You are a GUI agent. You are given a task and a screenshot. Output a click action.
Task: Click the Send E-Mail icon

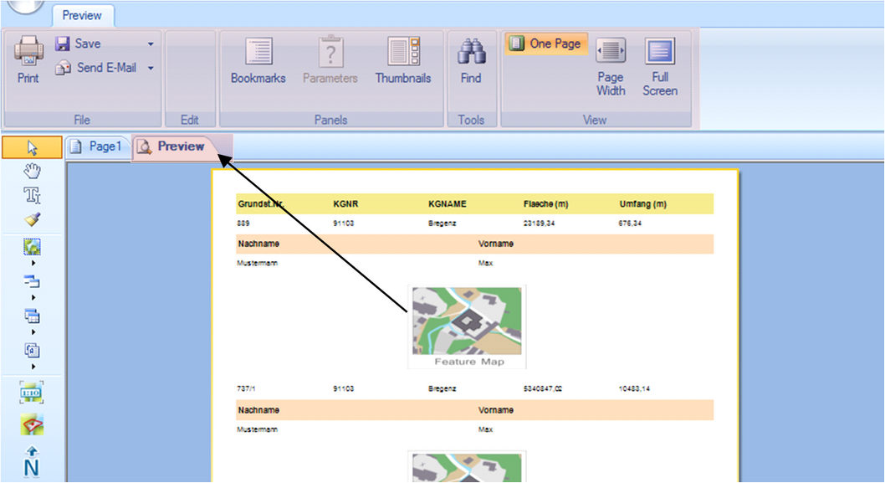(63, 68)
